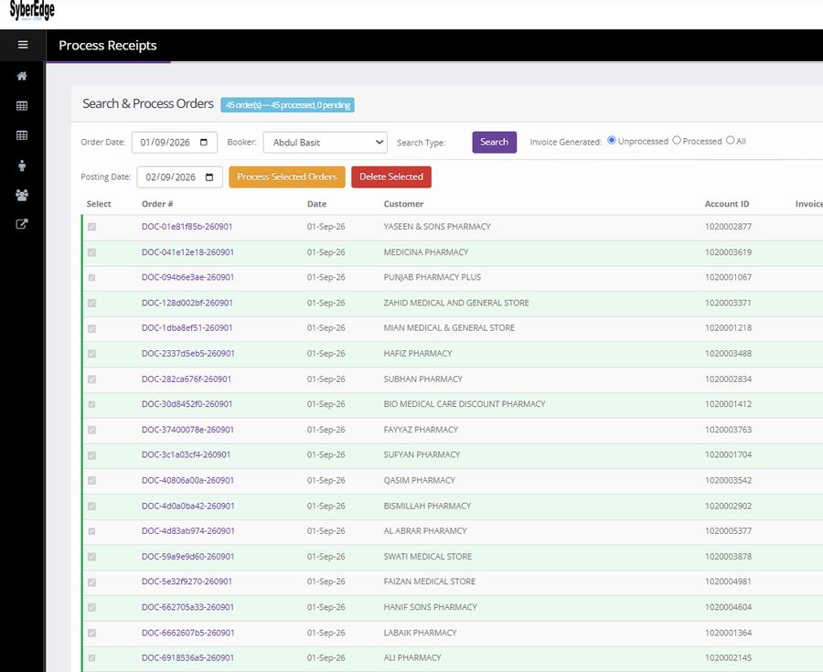Open order DOC-282ca676f-260901

(x=187, y=379)
